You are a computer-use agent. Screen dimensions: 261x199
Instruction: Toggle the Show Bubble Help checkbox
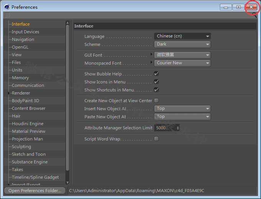pyautogui.click(x=156, y=74)
